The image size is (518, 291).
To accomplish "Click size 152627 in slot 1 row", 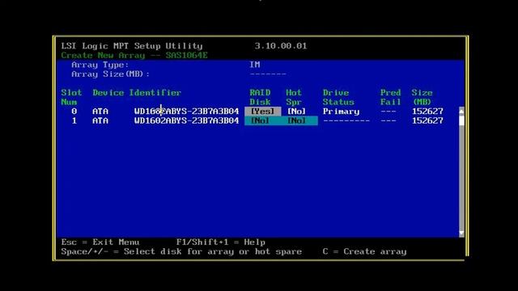I will point(427,120).
